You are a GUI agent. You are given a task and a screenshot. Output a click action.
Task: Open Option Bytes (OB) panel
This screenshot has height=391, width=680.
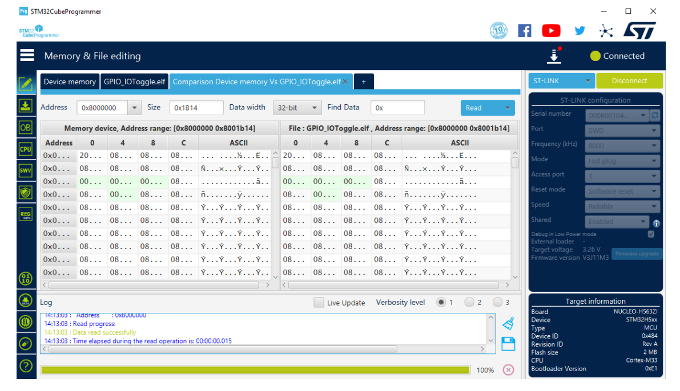pyautogui.click(x=26, y=127)
